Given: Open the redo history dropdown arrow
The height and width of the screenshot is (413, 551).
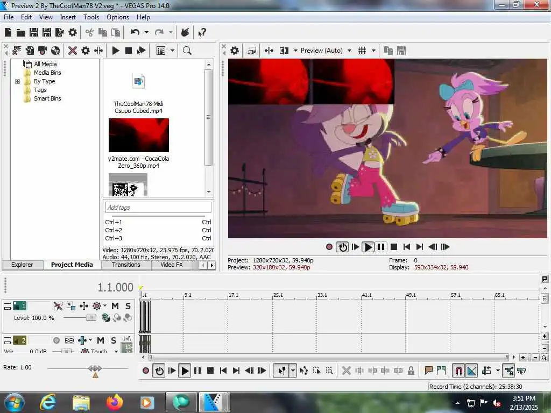Looking at the screenshot, I should click(171, 32).
